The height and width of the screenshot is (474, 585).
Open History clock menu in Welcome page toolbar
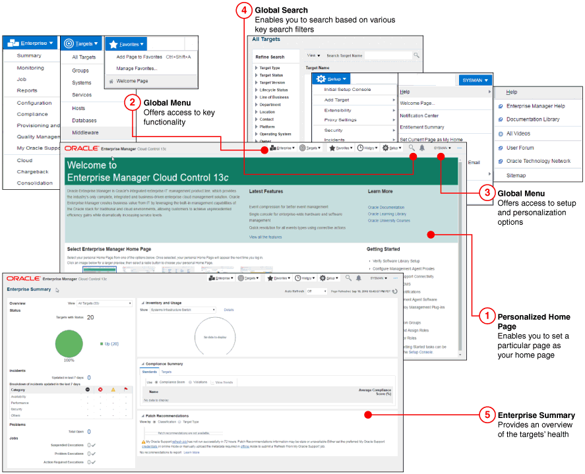367,148
